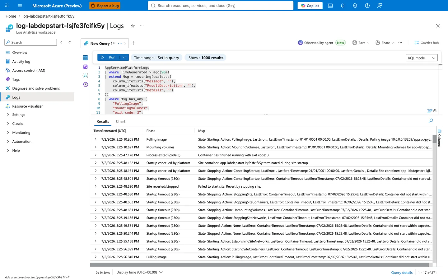Open the Query history clock icon
This screenshot has width=448, height=280.
click(x=86, y=85)
